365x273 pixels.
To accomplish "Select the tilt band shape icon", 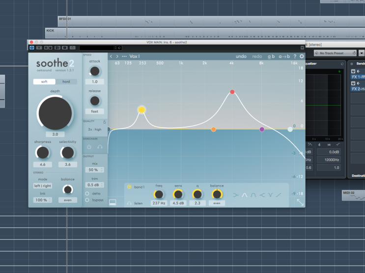I will click(x=279, y=195).
